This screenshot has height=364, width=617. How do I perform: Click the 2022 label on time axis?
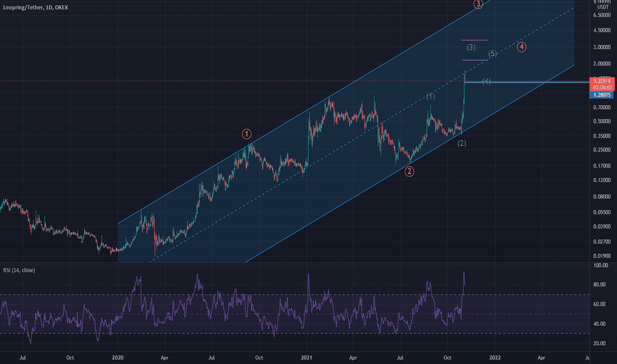(495, 357)
